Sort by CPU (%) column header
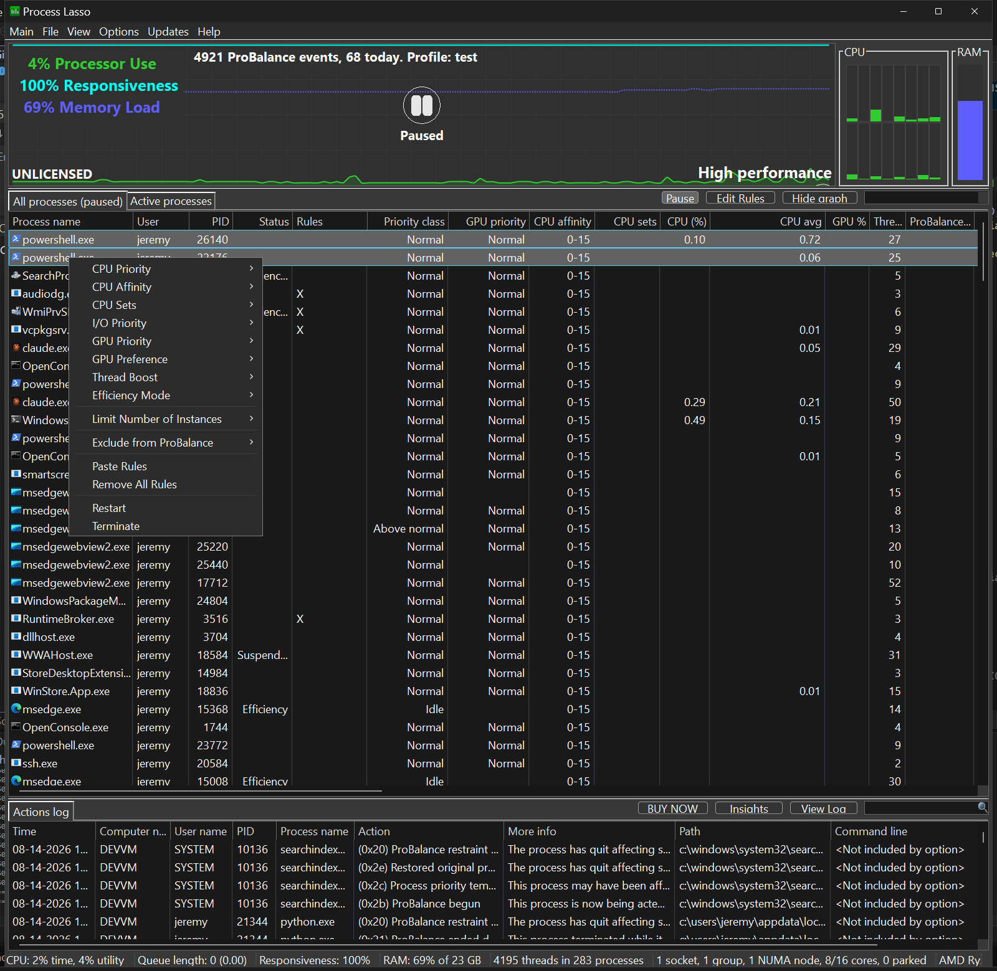 [x=684, y=221]
